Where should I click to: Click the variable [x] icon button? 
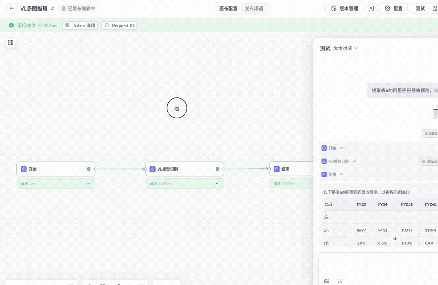[x=371, y=8]
